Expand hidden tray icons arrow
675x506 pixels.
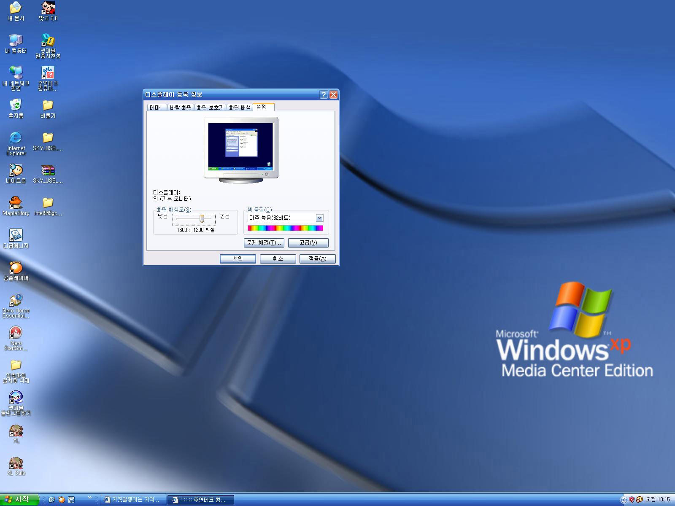click(624, 500)
